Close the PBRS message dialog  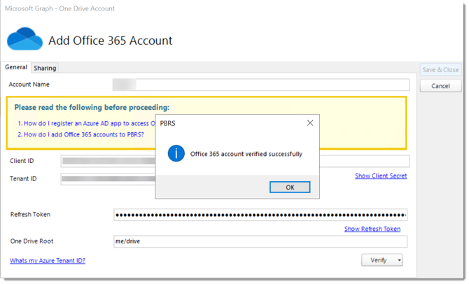(310, 123)
